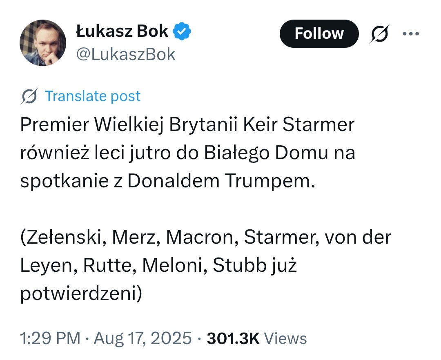Screen dimensions: 441x360
Task: Click the 1:29 PM timestamp
Action: [50, 338]
